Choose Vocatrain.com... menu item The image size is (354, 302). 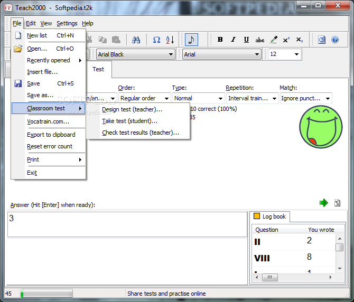[x=49, y=121]
